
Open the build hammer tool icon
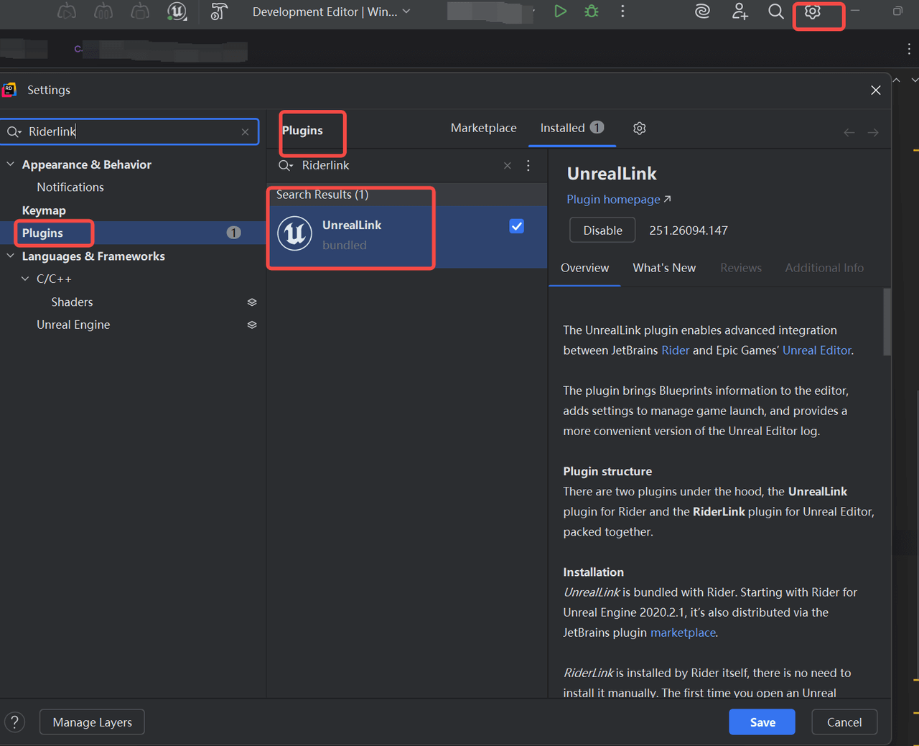click(x=219, y=11)
